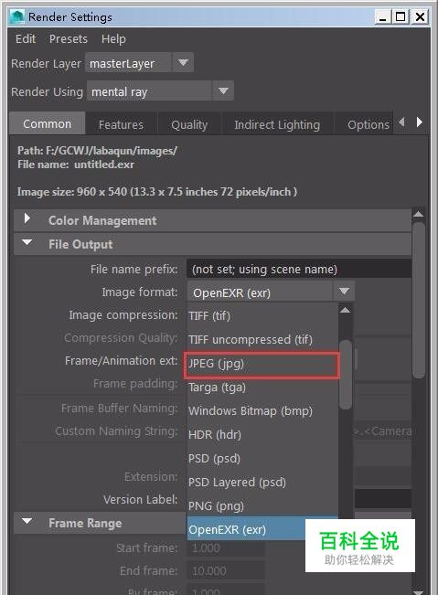438x595 pixels.
Task: Select Windows Bitmap (bmp) format
Action: (262, 410)
